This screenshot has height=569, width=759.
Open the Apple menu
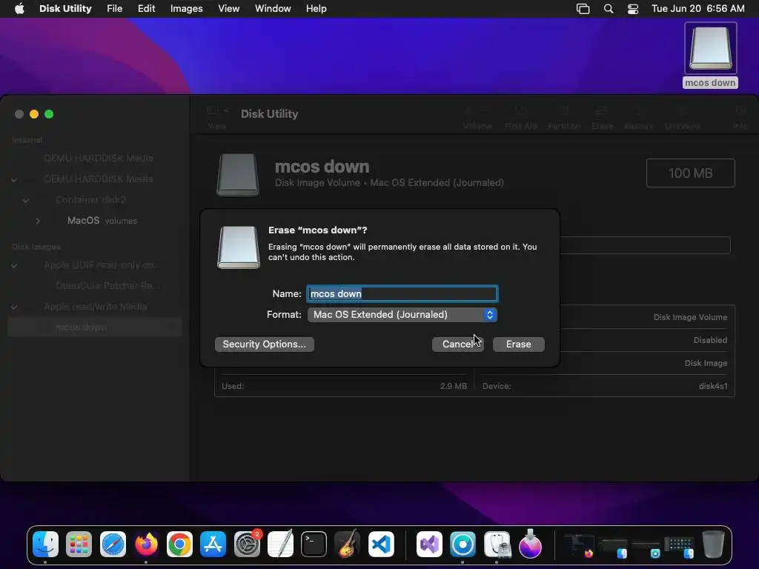[19, 9]
